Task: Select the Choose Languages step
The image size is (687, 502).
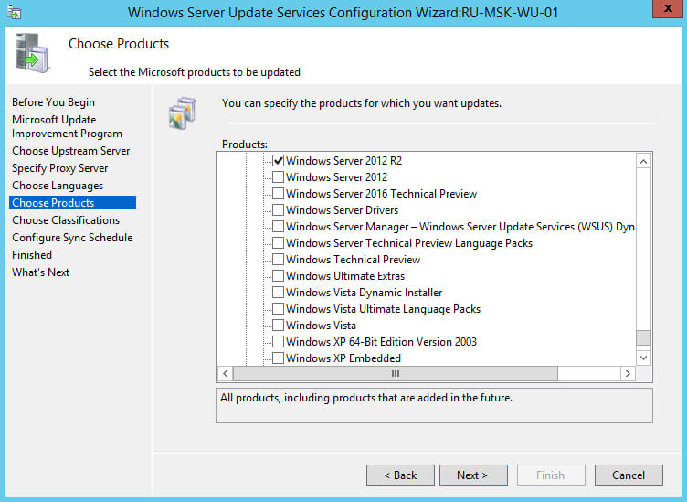Action: (x=58, y=186)
